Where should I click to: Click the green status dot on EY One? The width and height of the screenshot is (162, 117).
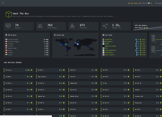pyautogui.click(x=128, y=83)
